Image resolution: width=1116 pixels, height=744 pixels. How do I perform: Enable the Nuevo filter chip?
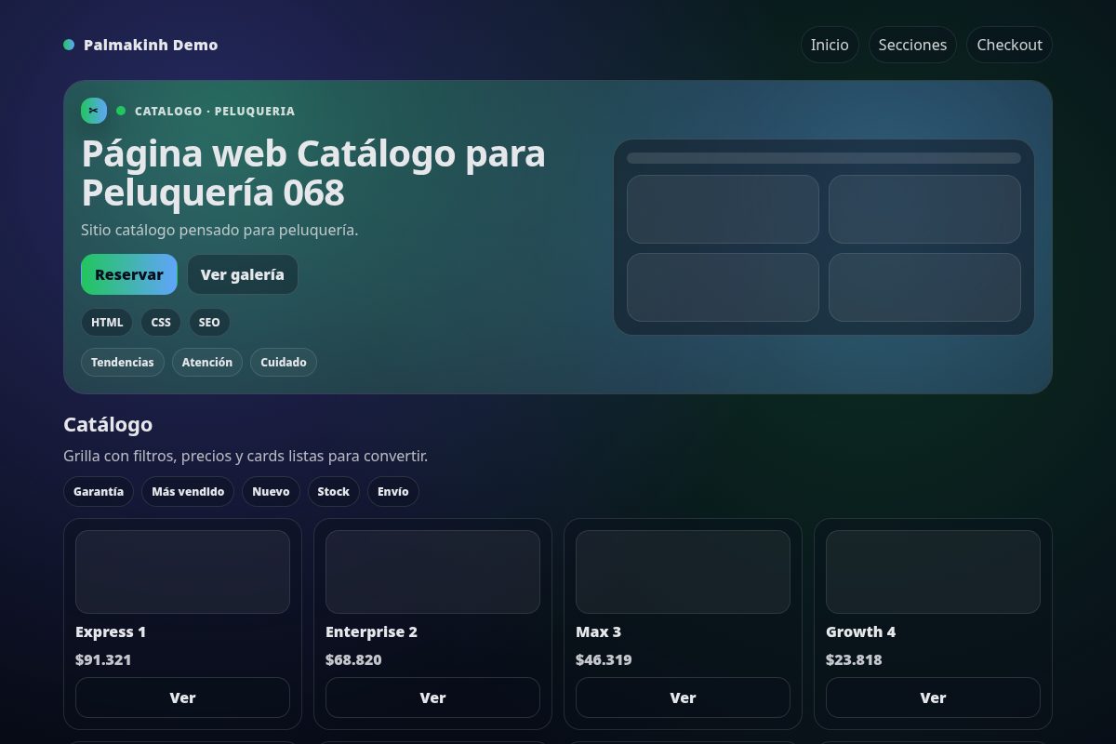coord(271,491)
